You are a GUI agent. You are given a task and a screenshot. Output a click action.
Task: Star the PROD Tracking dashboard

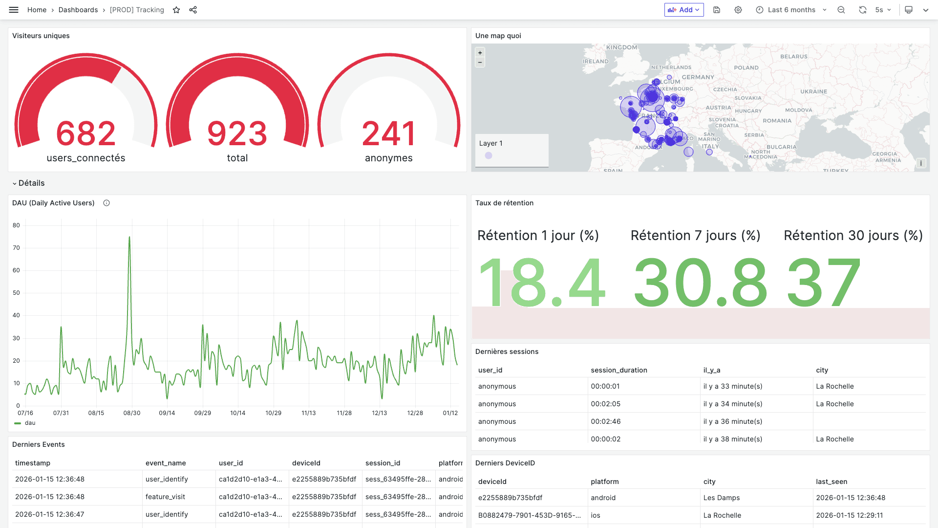tap(176, 10)
